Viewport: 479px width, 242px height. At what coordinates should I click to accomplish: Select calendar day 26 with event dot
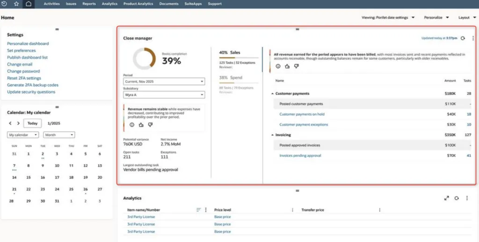point(86,190)
